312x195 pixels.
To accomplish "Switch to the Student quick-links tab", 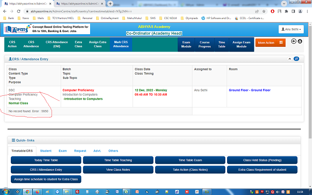I will [x=45, y=151].
